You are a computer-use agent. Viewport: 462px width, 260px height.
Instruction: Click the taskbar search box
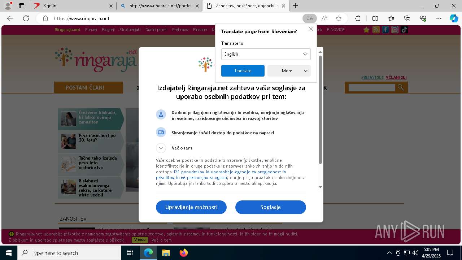coord(69,253)
